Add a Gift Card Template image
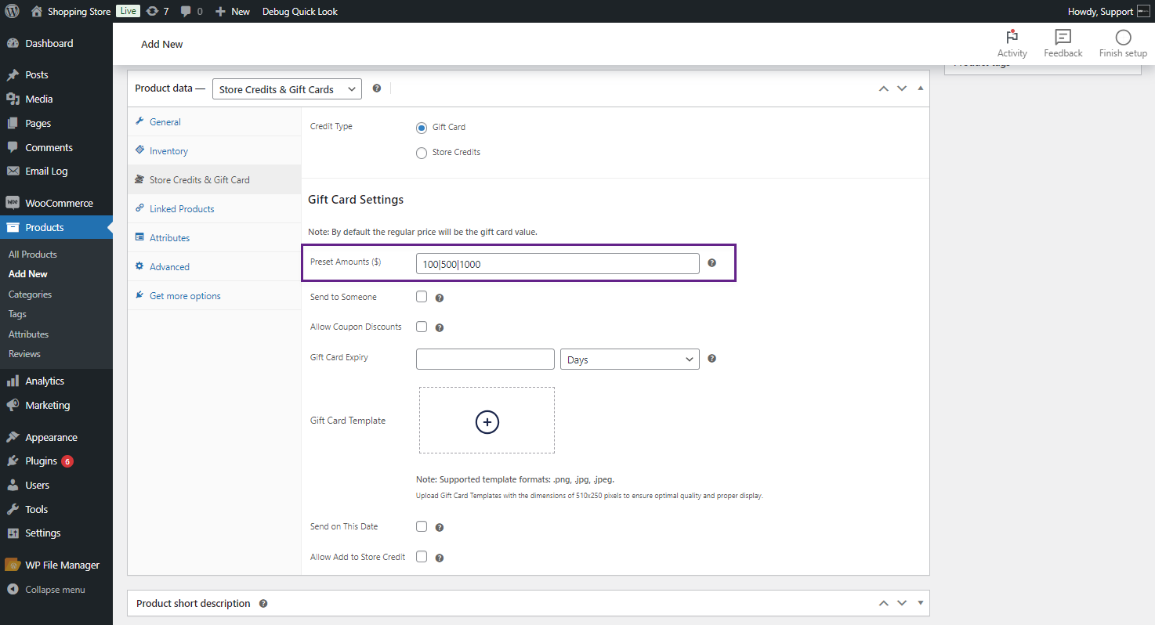1155x625 pixels. (487, 421)
